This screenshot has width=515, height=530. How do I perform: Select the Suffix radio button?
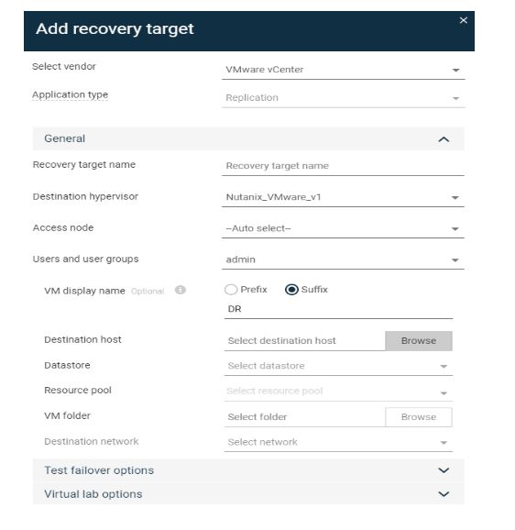click(x=291, y=290)
